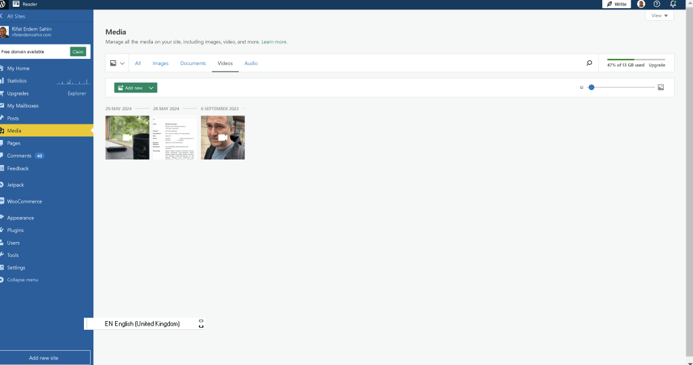This screenshot has height=365, width=693.
Task: Open the notifications bell icon
Action: point(673,4)
